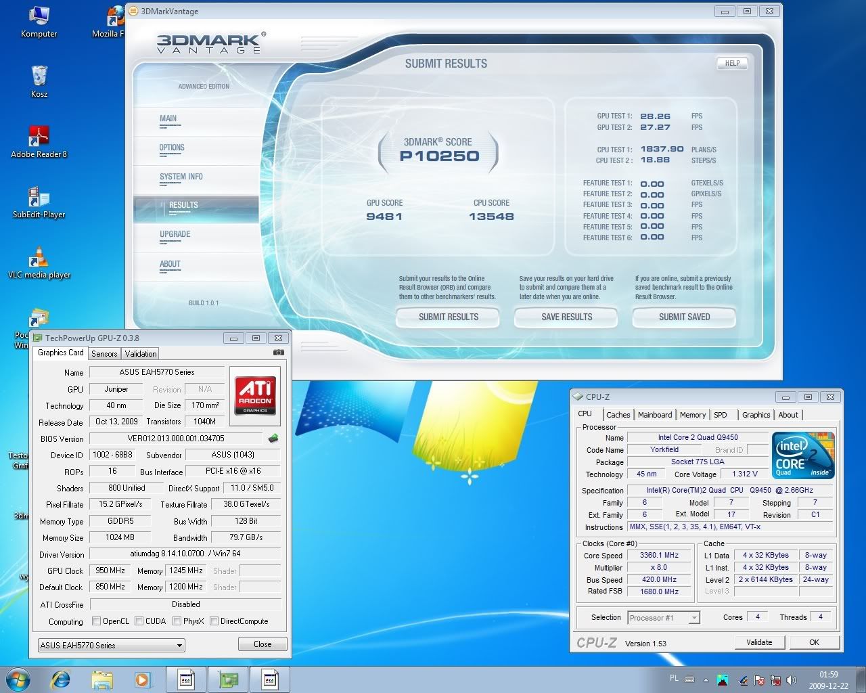Open the Mainboard tab in CPU-Z
This screenshot has height=693, width=866.
[x=654, y=415]
